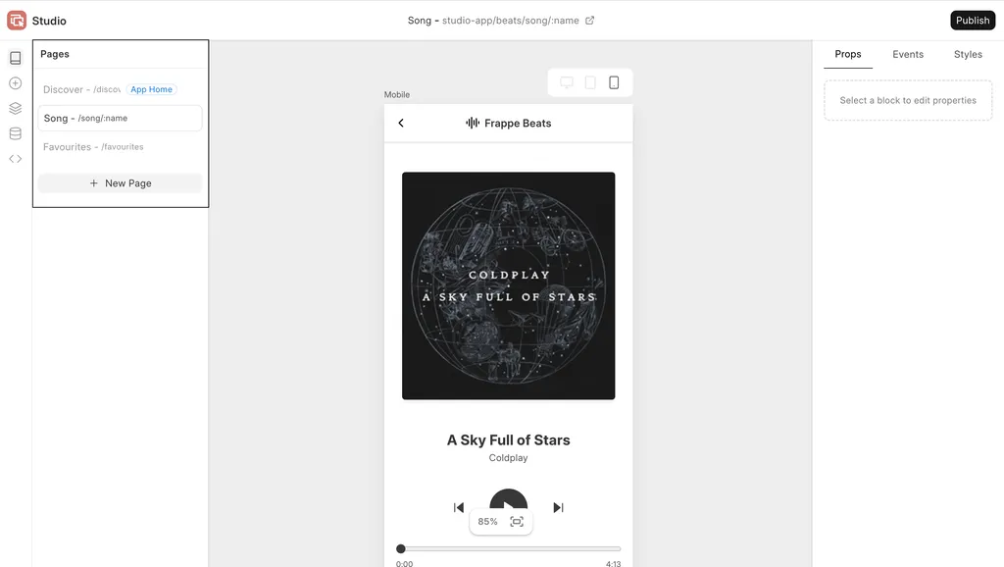Open the data sources database icon
The height and width of the screenshot is (567, 1004).
click(16, 133)
